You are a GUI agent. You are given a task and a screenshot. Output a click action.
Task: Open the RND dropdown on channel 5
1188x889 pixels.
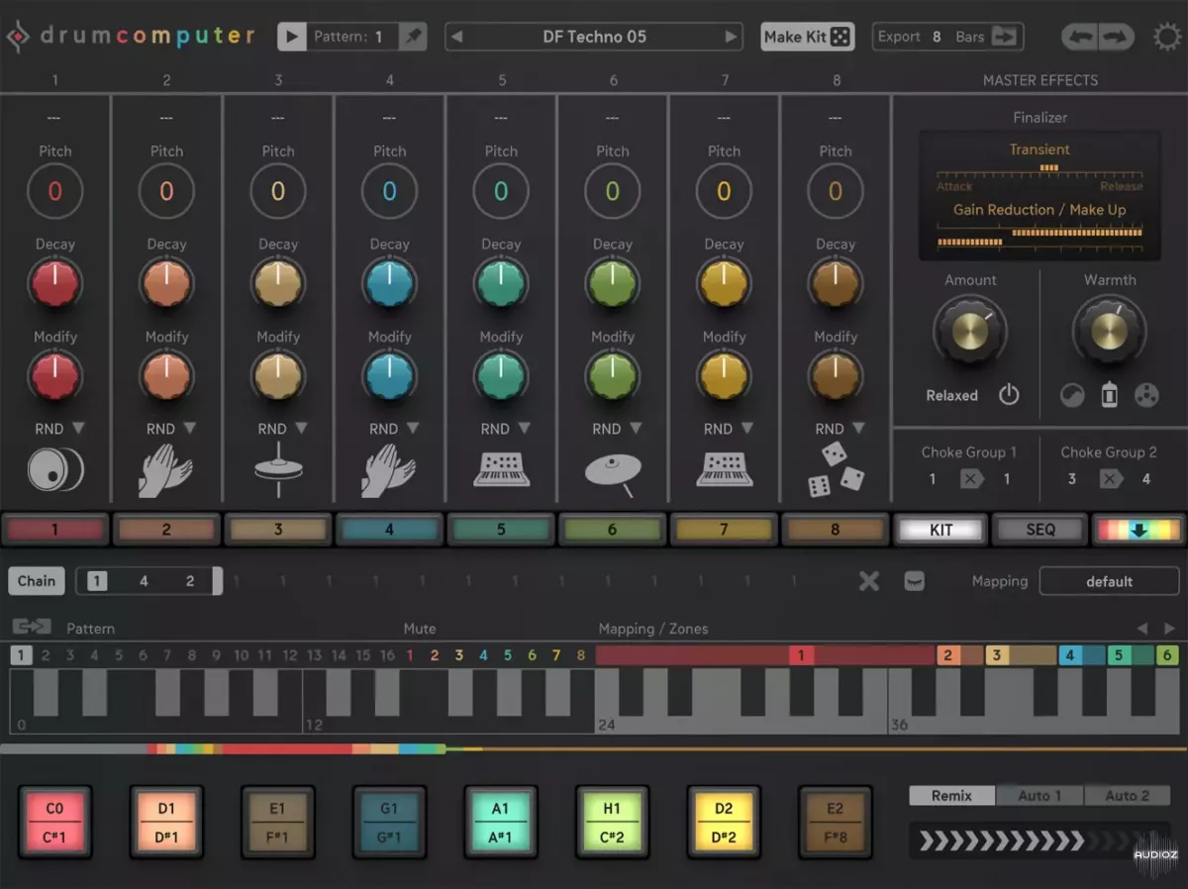507,429
